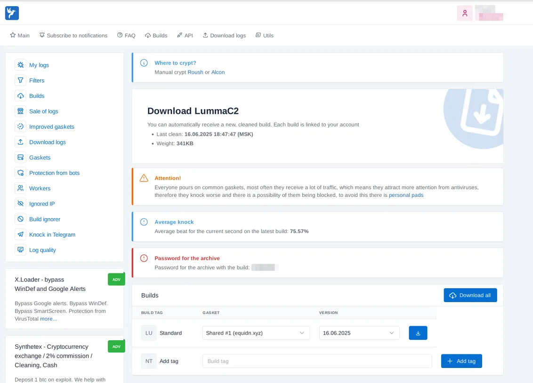The image size is (533, 383).
Task: Click the ADV badge on the Synthetex ad
Action: tap(116, 346)
